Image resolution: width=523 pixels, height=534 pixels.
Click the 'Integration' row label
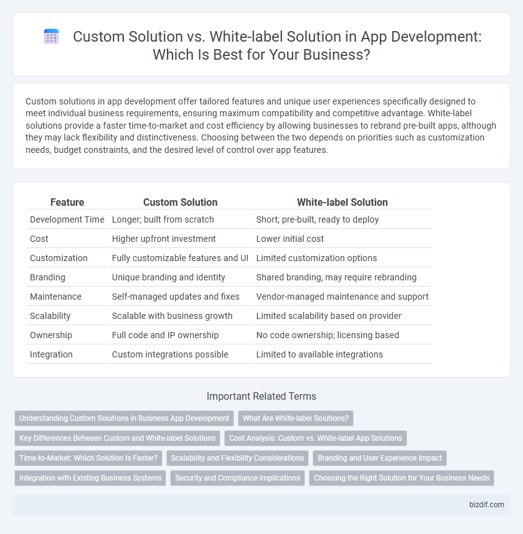click(67, 354)
